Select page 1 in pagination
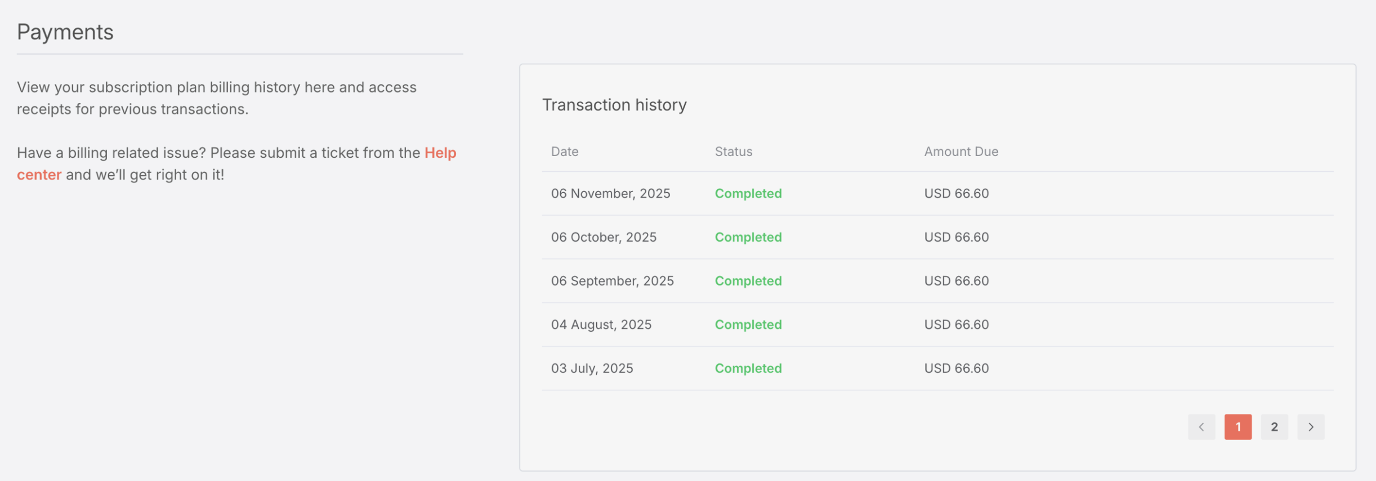 [1237, 427]
